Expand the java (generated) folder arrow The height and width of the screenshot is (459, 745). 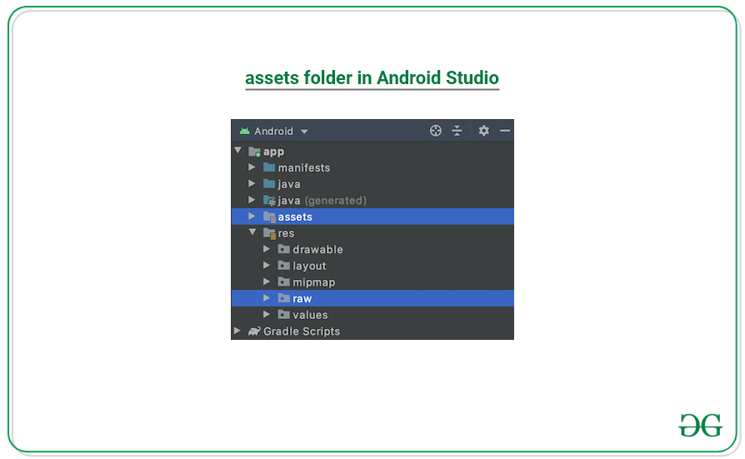click(x=252, y=200)
